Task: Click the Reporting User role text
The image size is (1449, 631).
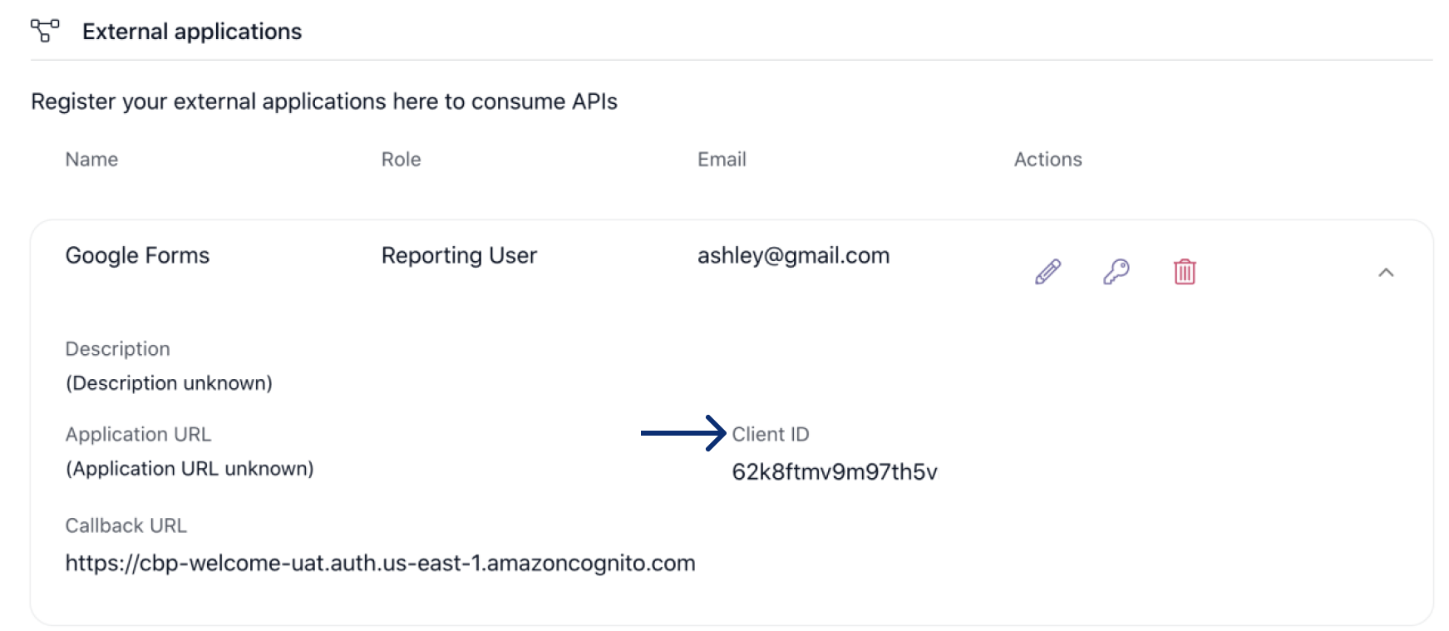Action: click(459, 255)
